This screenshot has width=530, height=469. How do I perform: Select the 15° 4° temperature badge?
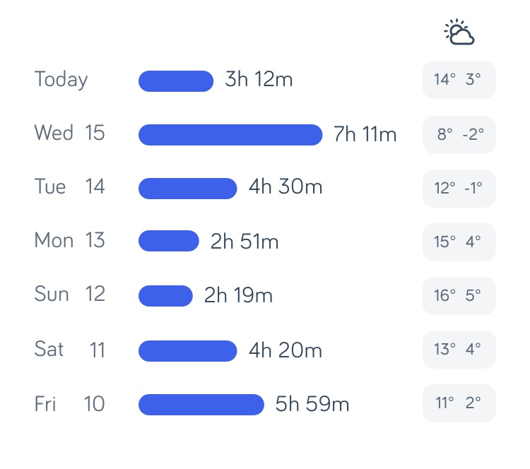point(459,242)
